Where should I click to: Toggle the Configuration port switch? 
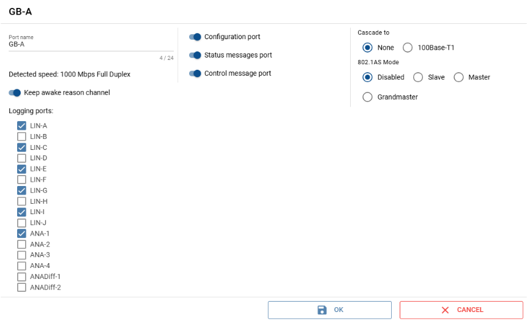(195, 37)
